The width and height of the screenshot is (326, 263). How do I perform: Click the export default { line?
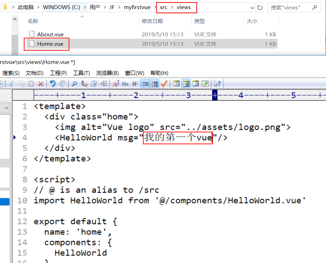pyautogui.click(x=76, y=221)
